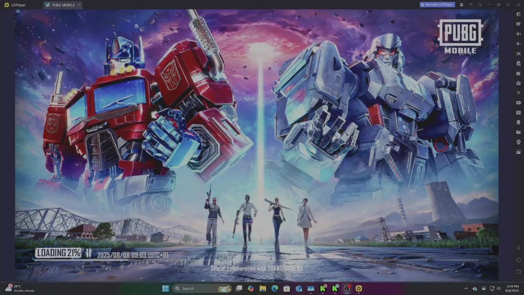
Task: Open the account avatar icon in title bar
Action: pyautogui.click(x=461, y=5)
